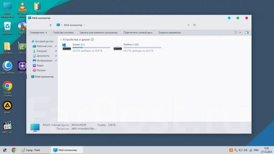Launch VLC media player desktop shortcut
Screen dimensions: 274x154
22,9
